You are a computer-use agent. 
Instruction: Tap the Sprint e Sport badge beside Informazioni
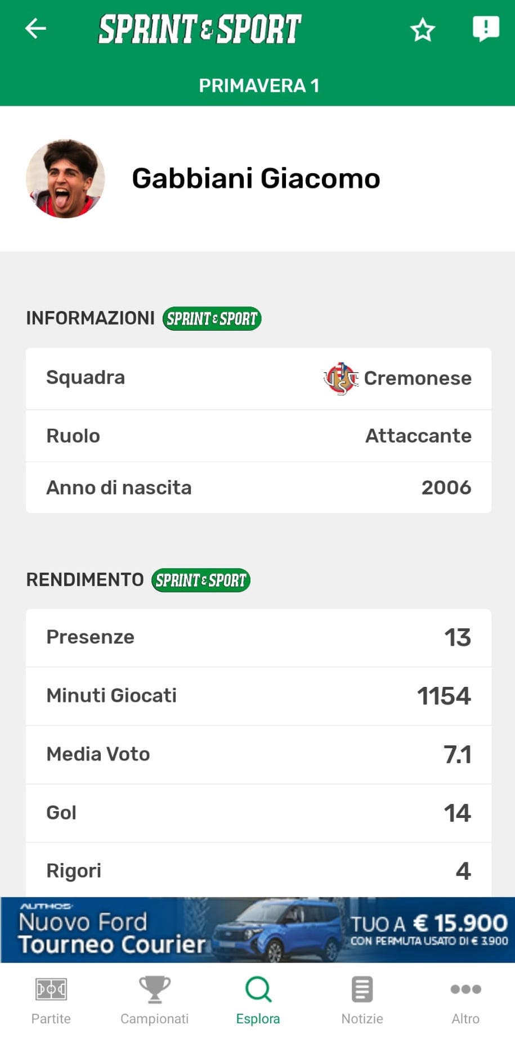tap(212, 318)
